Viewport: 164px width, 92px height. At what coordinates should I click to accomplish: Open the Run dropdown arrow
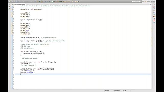coord(54,2)
